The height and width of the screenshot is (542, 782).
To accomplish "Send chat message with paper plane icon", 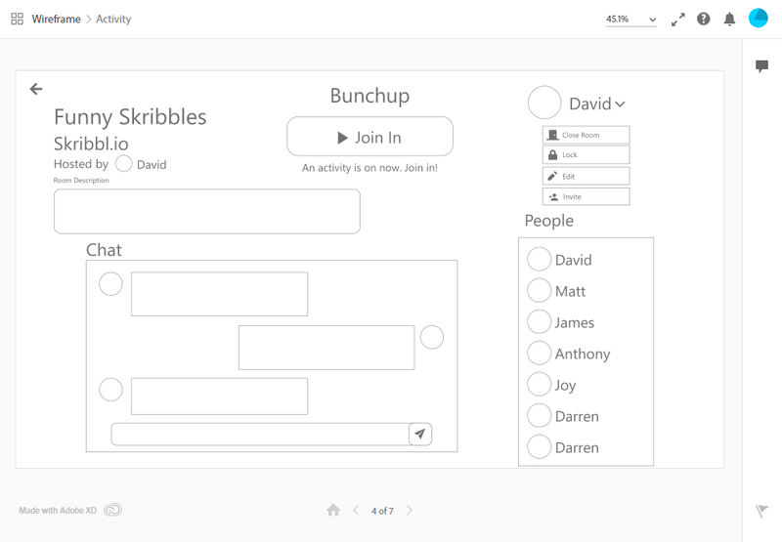I will (x=420, y=434).
